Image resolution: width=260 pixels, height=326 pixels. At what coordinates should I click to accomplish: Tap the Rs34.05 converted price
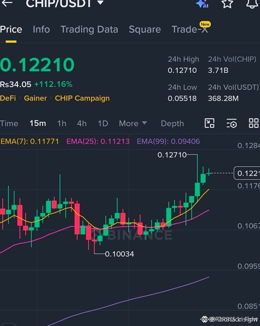(x=16, y=84)
